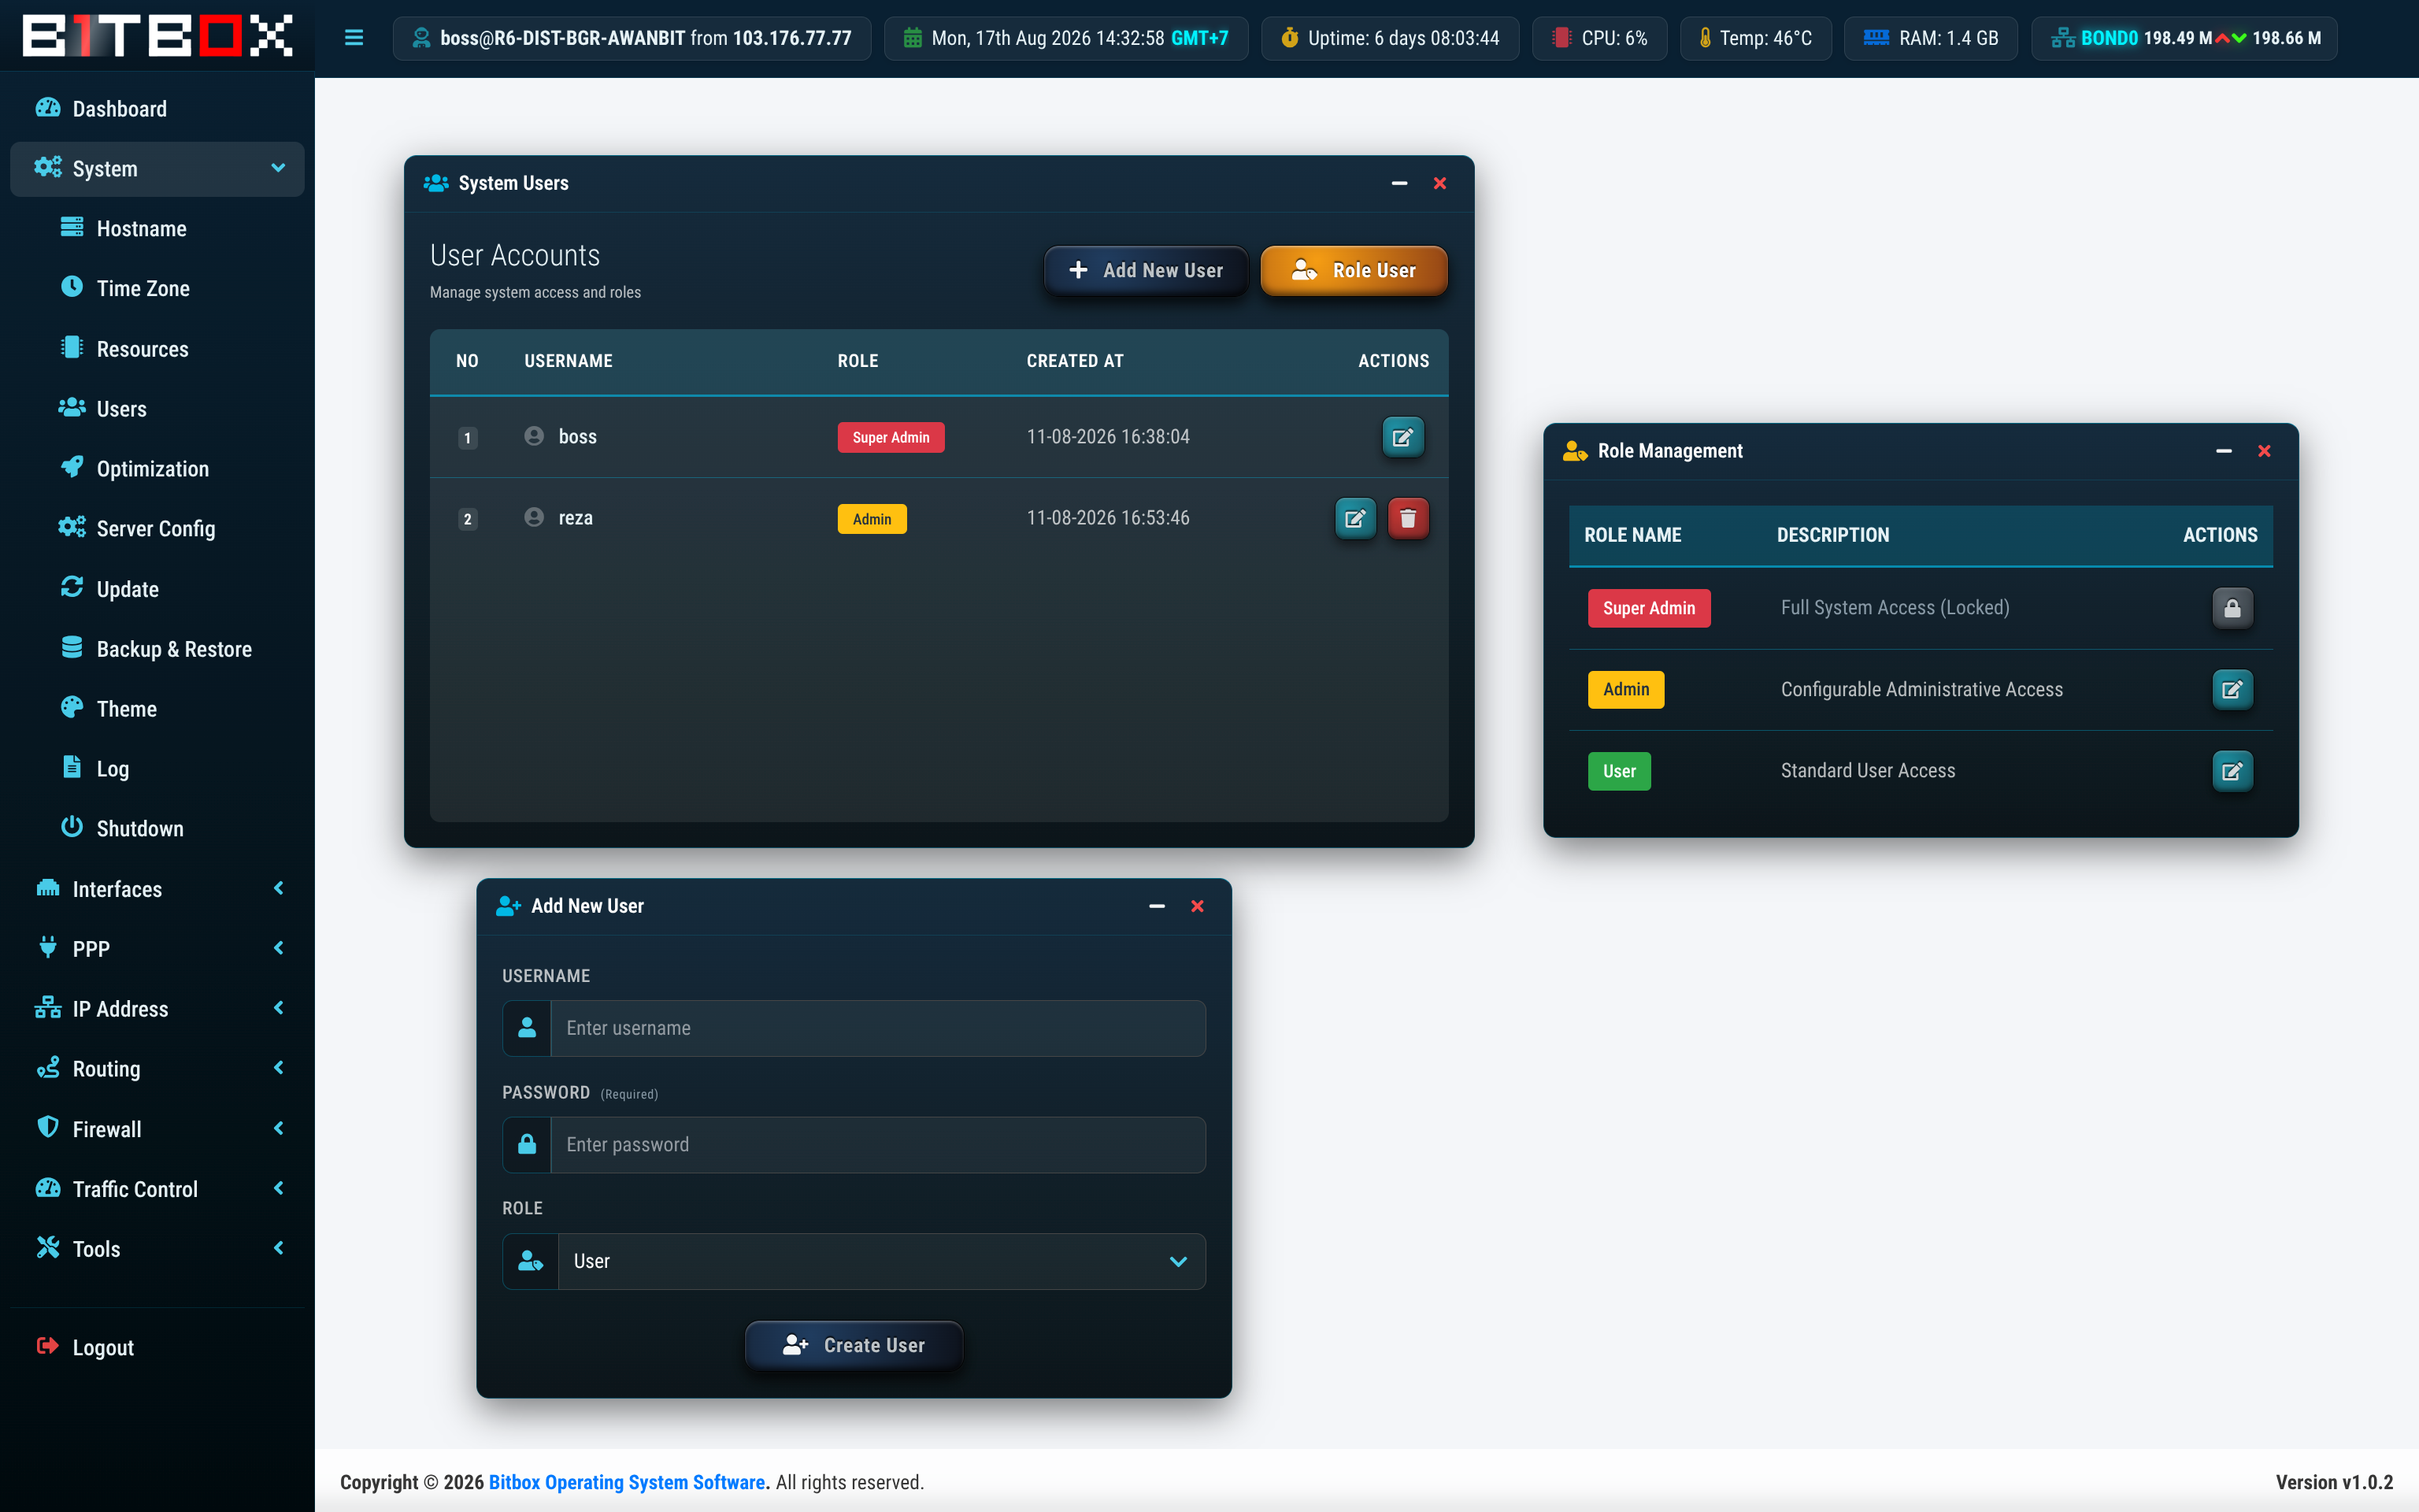
Task: Click the Super Admin lock icon
Action: [x=2232, y=608]
